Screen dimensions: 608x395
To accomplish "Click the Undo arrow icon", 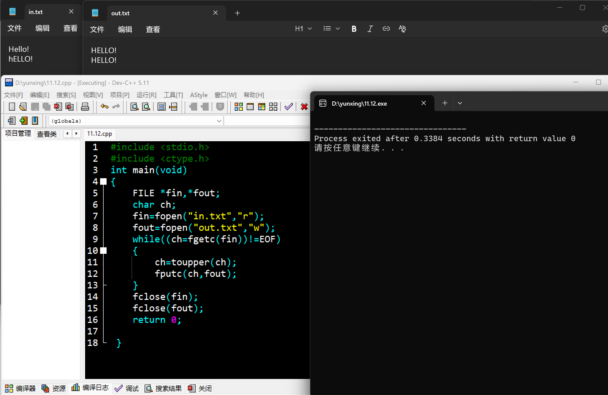I will coord(105,107).
